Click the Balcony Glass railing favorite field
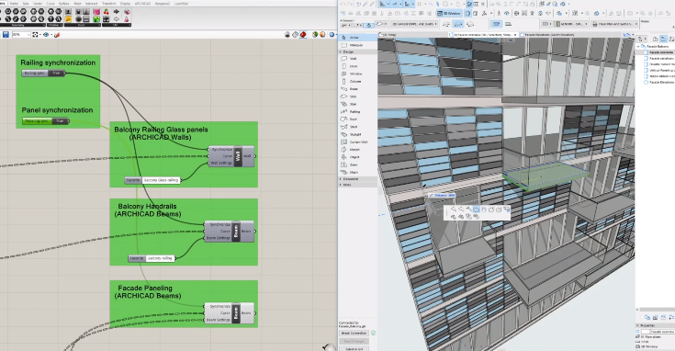The width and height of the screenshot is (675, 351). 161,180
